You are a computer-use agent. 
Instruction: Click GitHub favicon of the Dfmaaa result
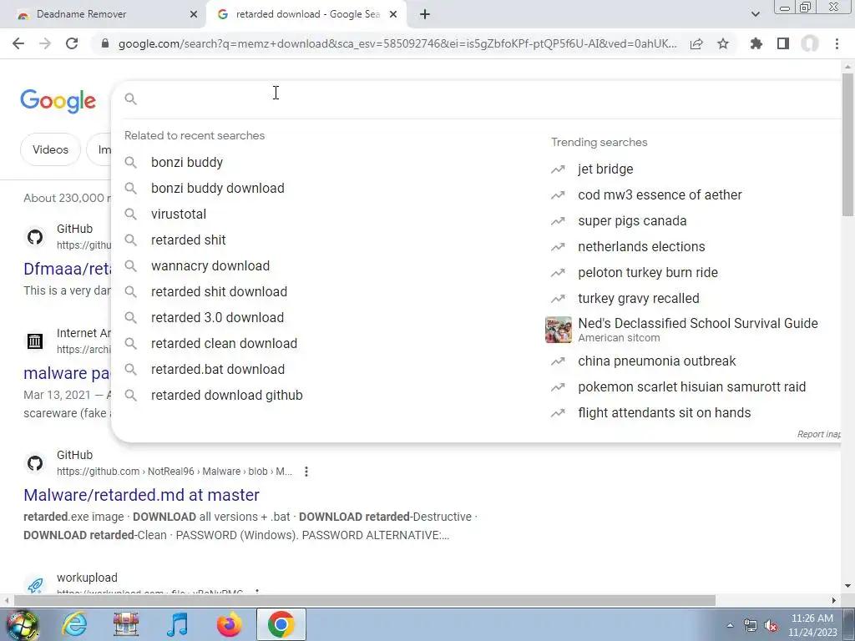click(35, 237)
